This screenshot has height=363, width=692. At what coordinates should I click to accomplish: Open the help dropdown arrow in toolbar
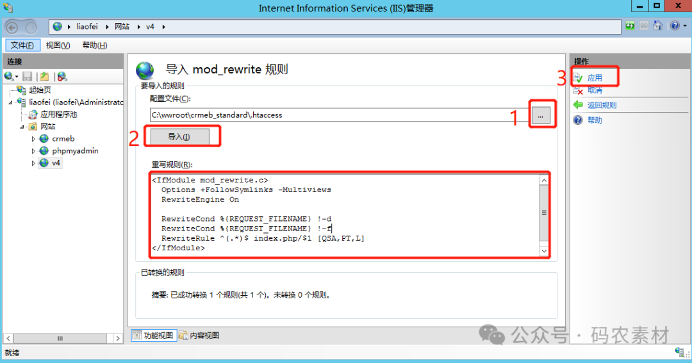[685, 26]
